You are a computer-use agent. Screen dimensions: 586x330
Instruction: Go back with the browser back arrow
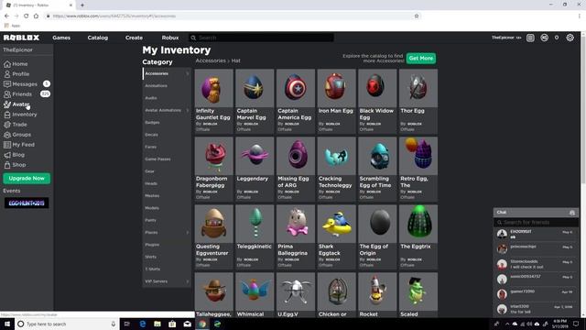coord(6,16)
